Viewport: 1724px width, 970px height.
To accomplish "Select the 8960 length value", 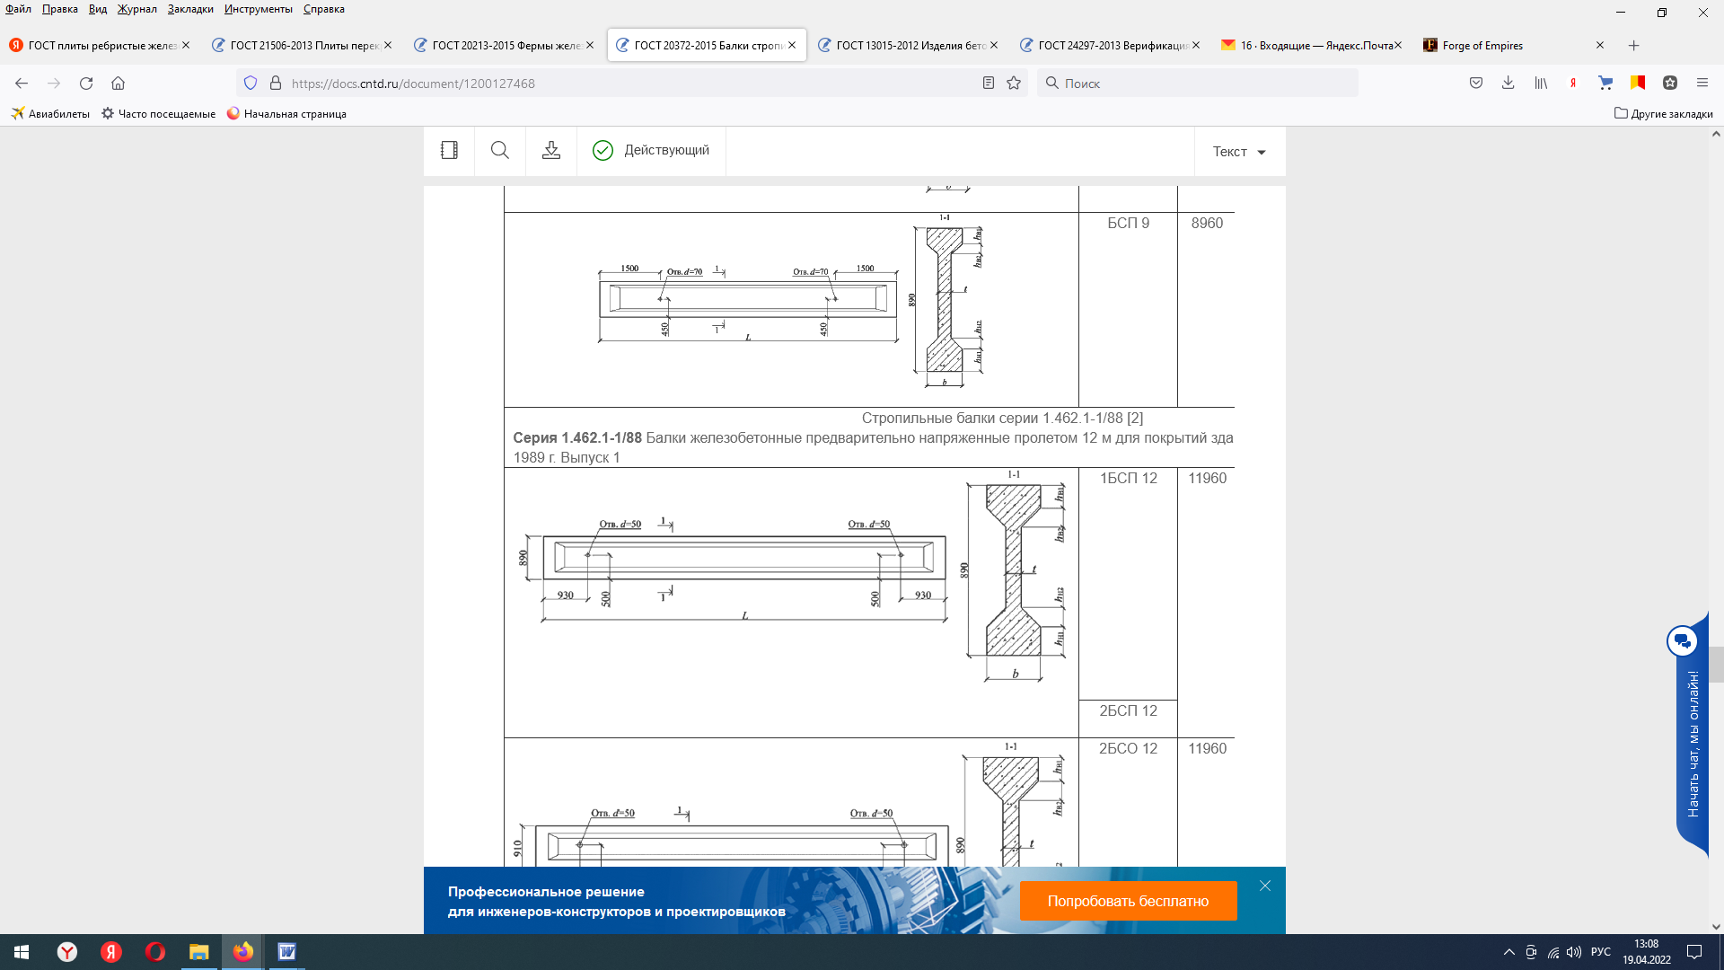I will pyautogui.click(x=1207, y=223).
